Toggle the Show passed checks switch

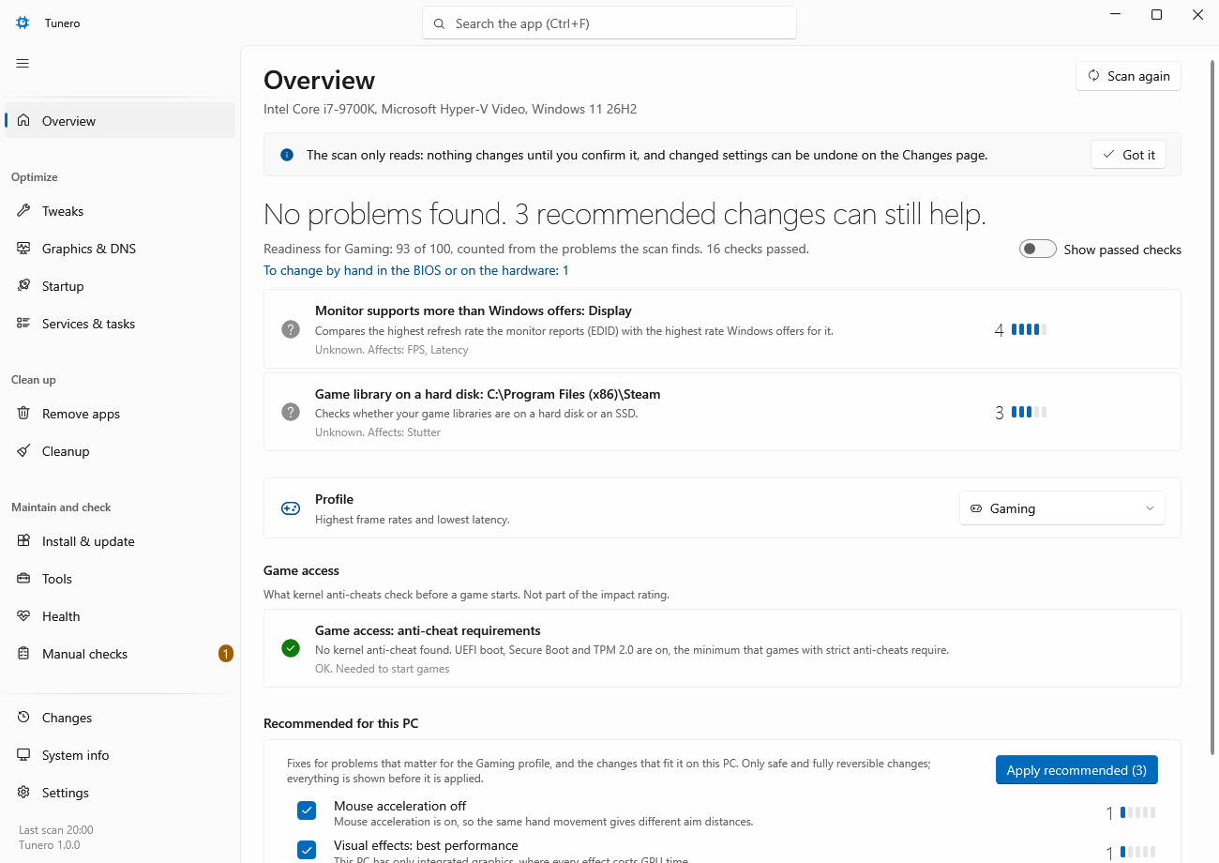(x=1038, y=249)
